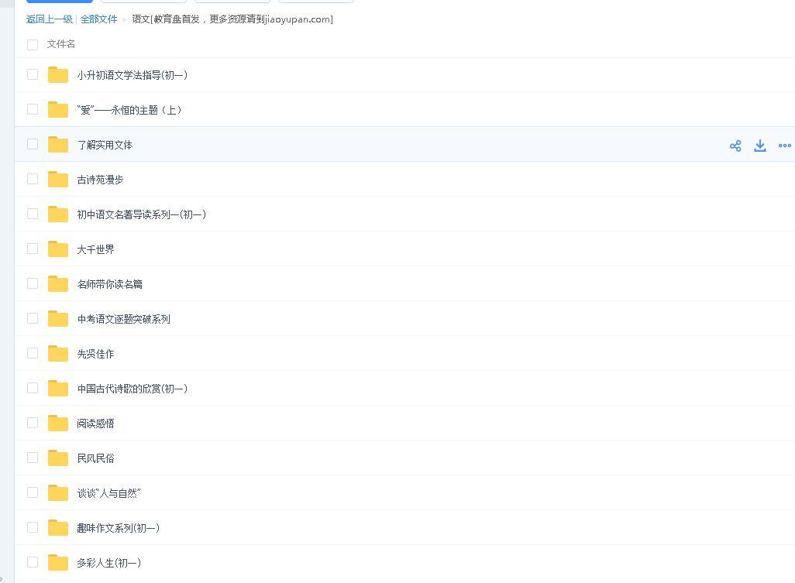Open the more options dots on 了解实用文体 row
The image size is (795, 583).
(x=784, y=146)
